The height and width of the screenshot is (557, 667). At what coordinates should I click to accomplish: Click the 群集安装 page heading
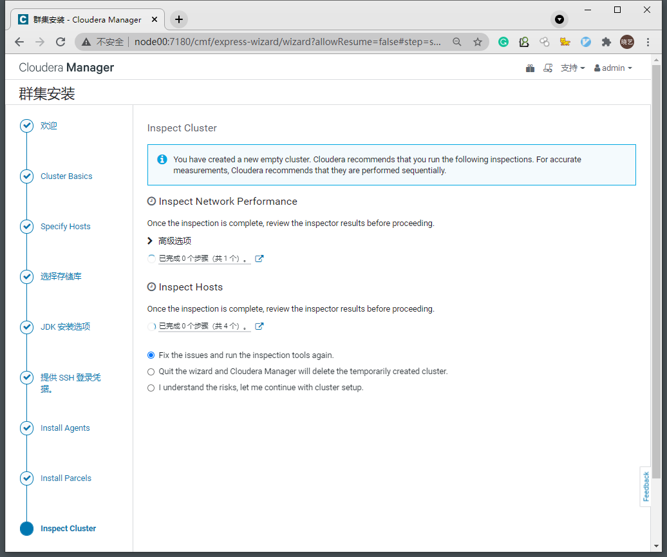click(47, 93)
